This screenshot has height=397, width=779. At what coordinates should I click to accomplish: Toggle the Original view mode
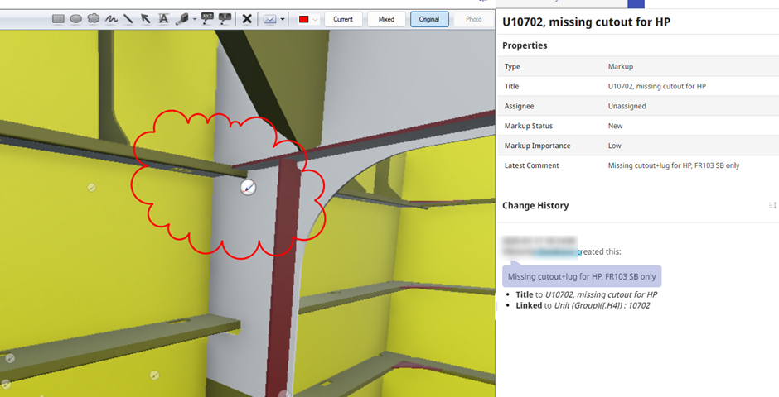[429, 19]
